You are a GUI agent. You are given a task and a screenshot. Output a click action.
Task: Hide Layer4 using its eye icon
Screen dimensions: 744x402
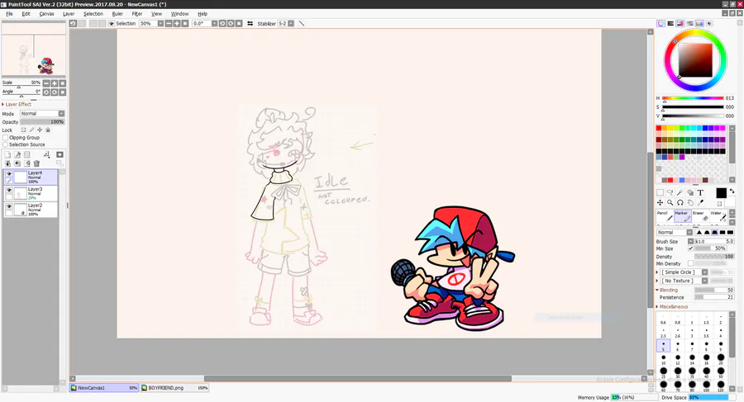tap(9, 174)
